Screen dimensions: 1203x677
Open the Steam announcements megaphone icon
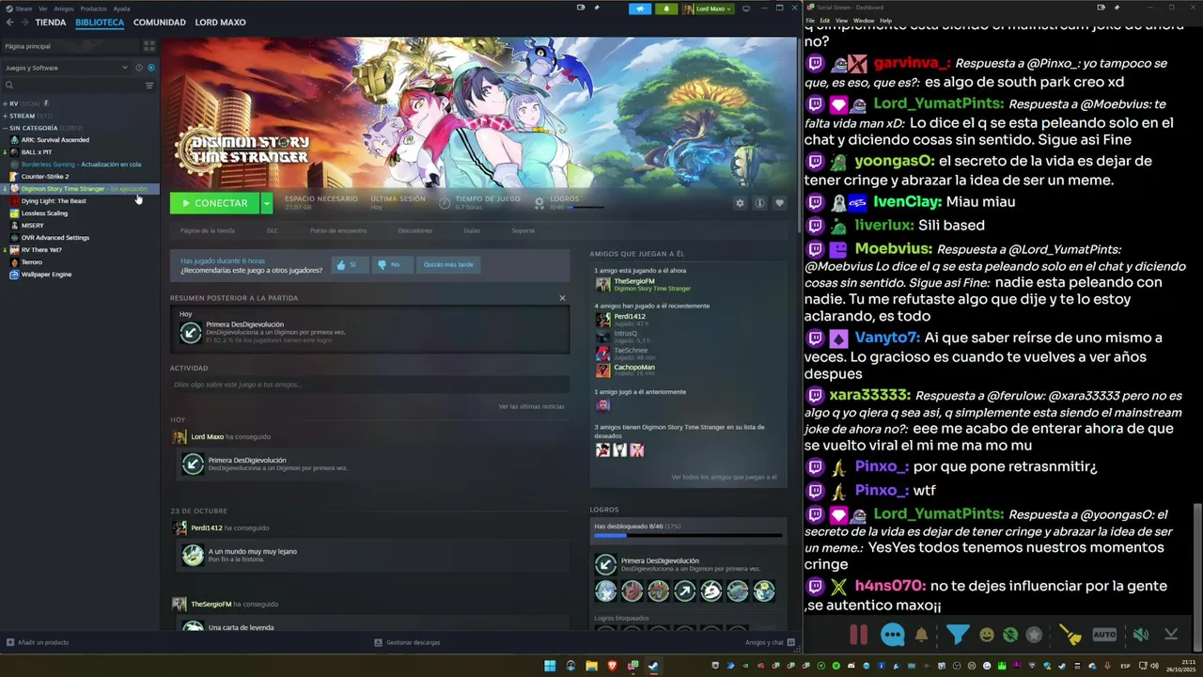tap(640, 8)
